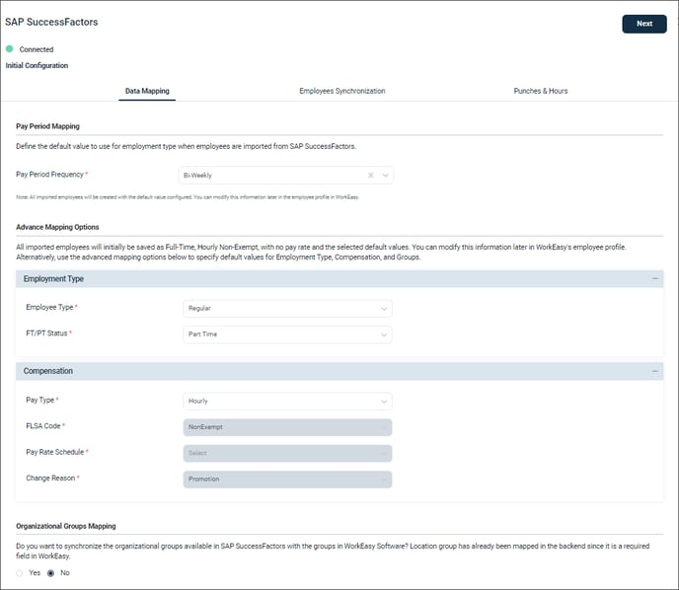Clear Bi-Weekly pay period selection

tap(371, 176)
